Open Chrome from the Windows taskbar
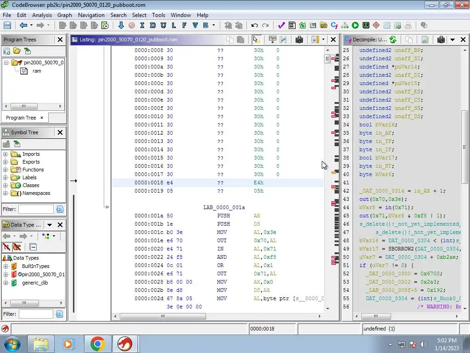The image size is (470, 353). click(x=97, y=344)
